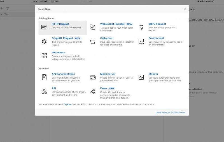
Task: Click the GET icon for HTTP Request
Action: 44,27
